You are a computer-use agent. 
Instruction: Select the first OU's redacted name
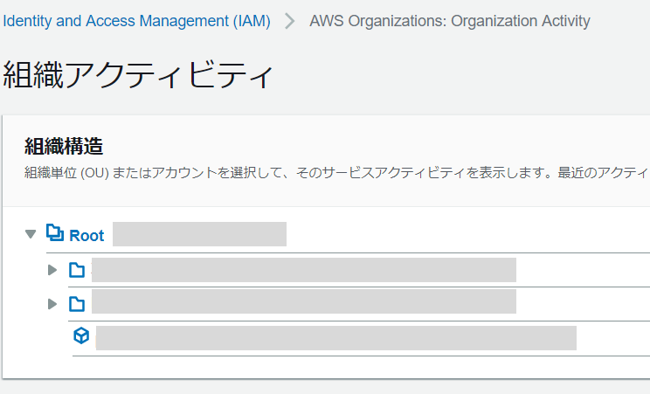pyautogui.click(x=303, y=270)
